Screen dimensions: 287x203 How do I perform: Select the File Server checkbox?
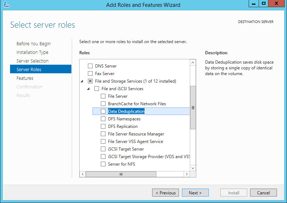[x=103, y=96]
